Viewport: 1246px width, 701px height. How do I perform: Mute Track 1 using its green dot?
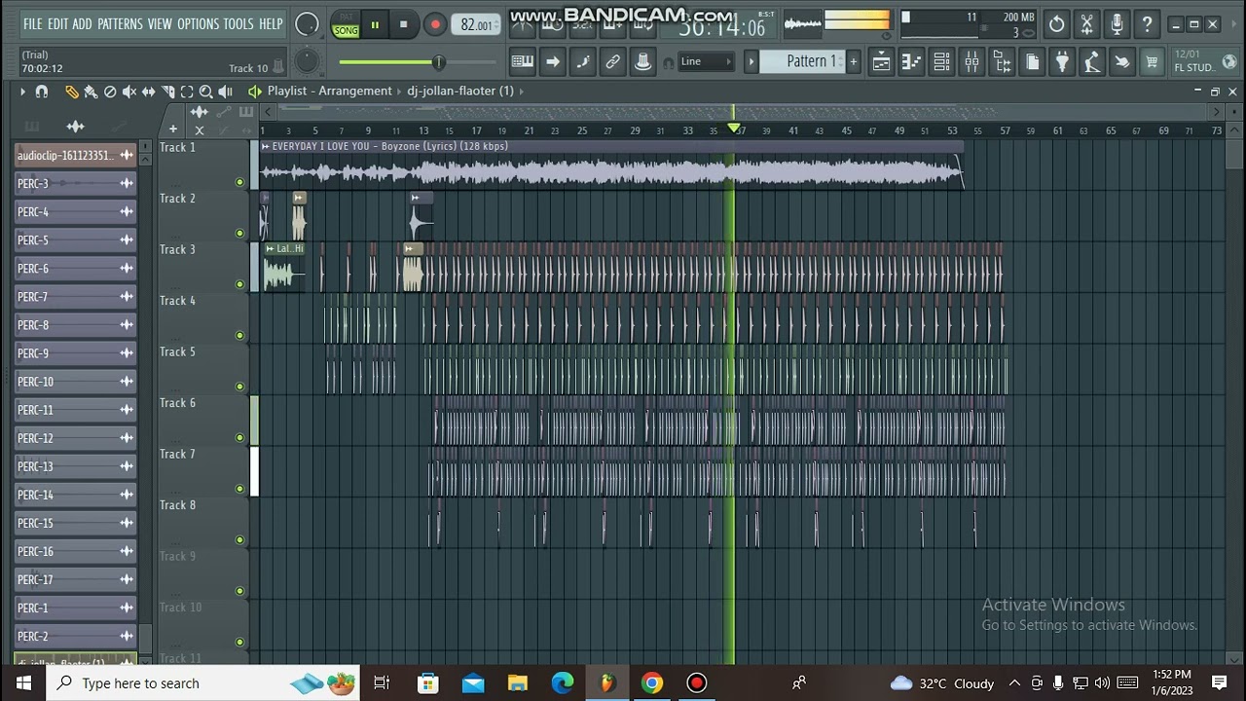click(239, 182)
